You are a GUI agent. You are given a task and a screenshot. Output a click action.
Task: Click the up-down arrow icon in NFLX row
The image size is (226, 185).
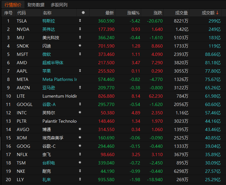click(80, 154)
